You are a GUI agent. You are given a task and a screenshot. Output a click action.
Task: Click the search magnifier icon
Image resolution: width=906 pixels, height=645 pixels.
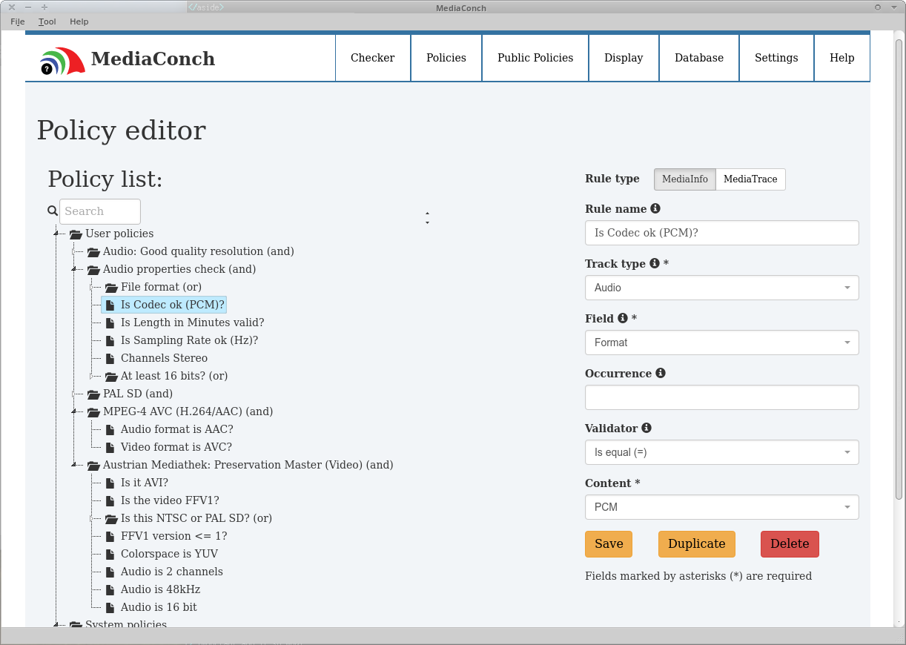point(53,211)
